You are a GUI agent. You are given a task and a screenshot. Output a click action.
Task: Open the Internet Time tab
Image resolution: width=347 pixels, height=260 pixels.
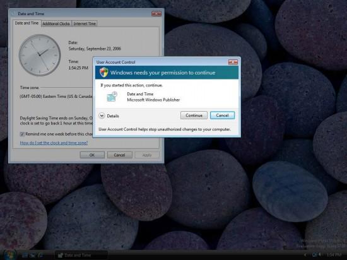tap(85, 23)
